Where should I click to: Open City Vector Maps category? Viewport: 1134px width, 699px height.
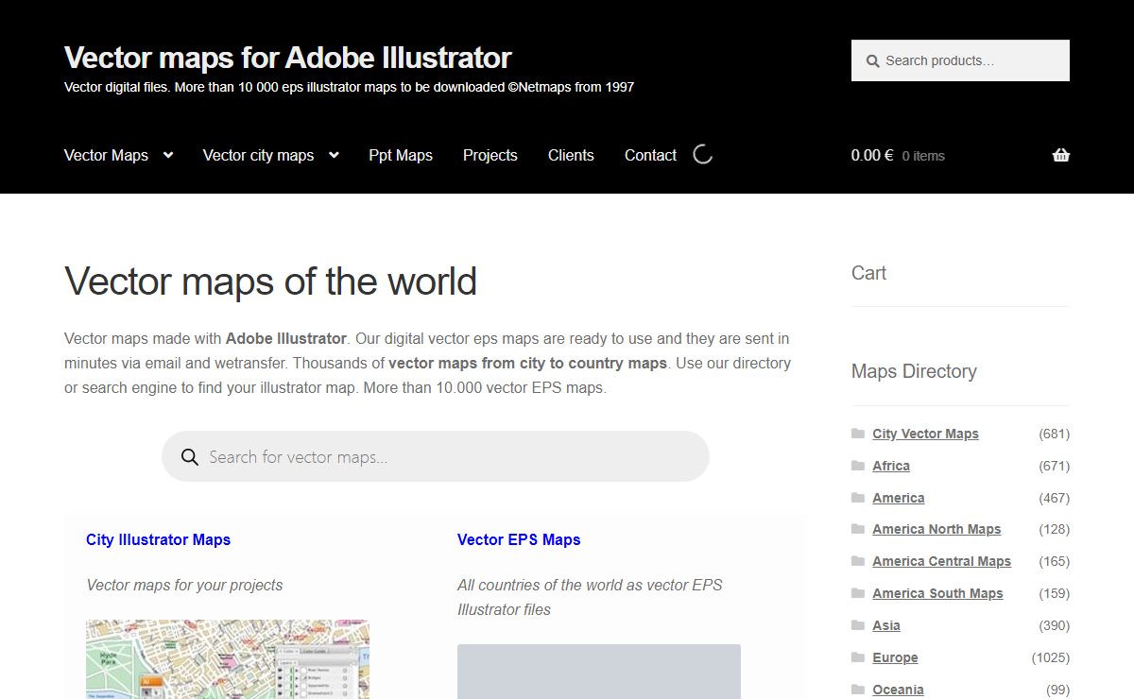pos(925,434)
